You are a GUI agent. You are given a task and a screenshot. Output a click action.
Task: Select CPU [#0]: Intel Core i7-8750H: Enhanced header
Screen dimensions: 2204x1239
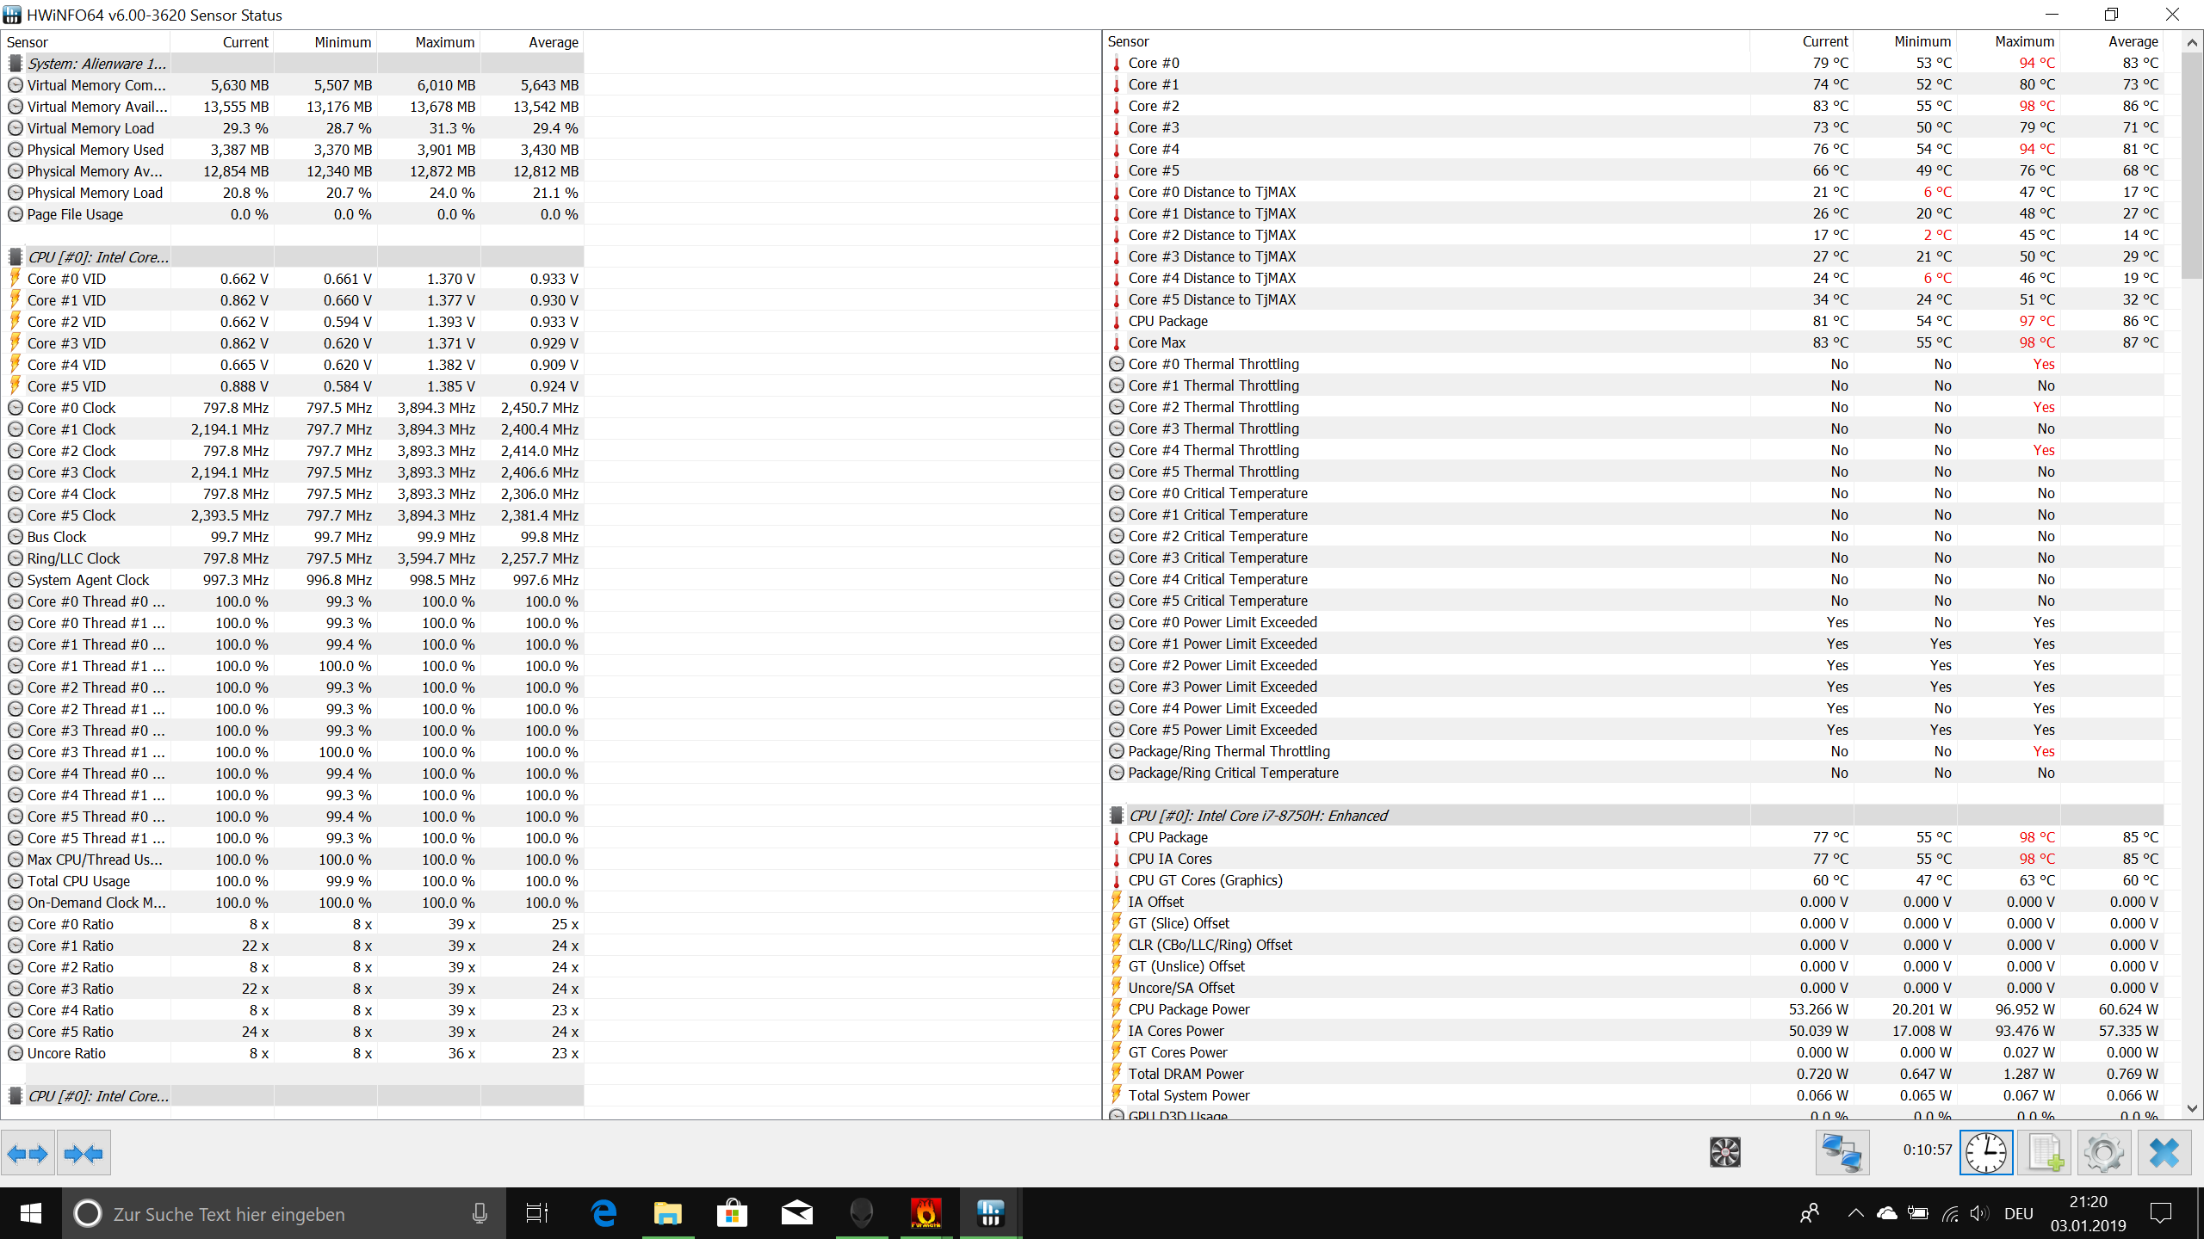pyautogui.click(x=1633, y=816)
